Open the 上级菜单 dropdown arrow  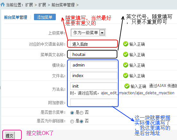pos(102,33)
